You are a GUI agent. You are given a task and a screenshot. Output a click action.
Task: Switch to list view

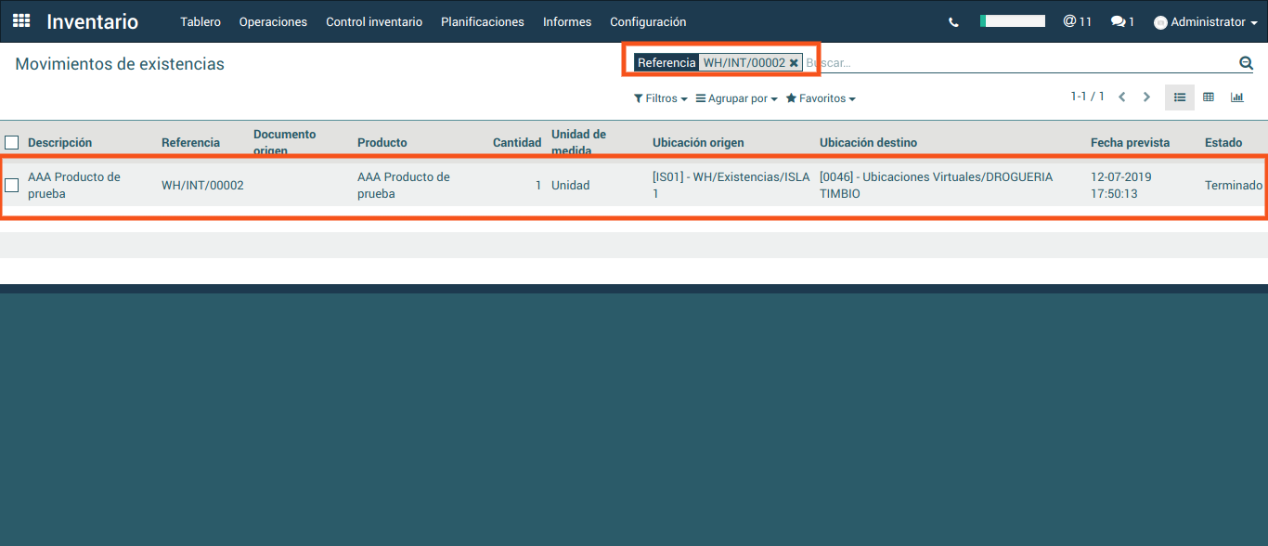[1180, 97]
